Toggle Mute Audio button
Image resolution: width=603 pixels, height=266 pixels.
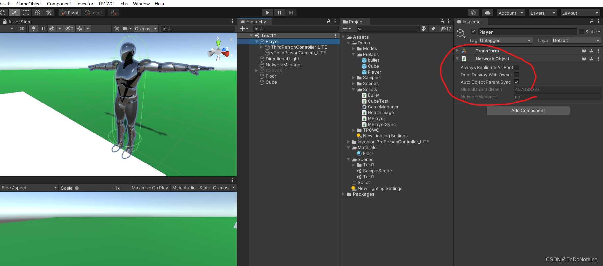point(184,188)
